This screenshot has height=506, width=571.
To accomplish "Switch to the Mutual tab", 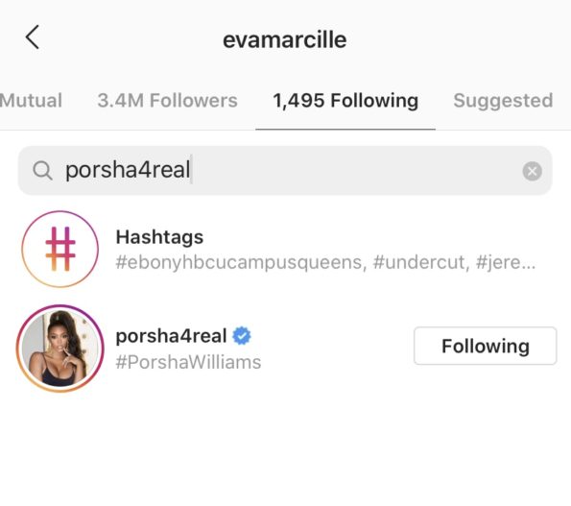I will (32, 101).
